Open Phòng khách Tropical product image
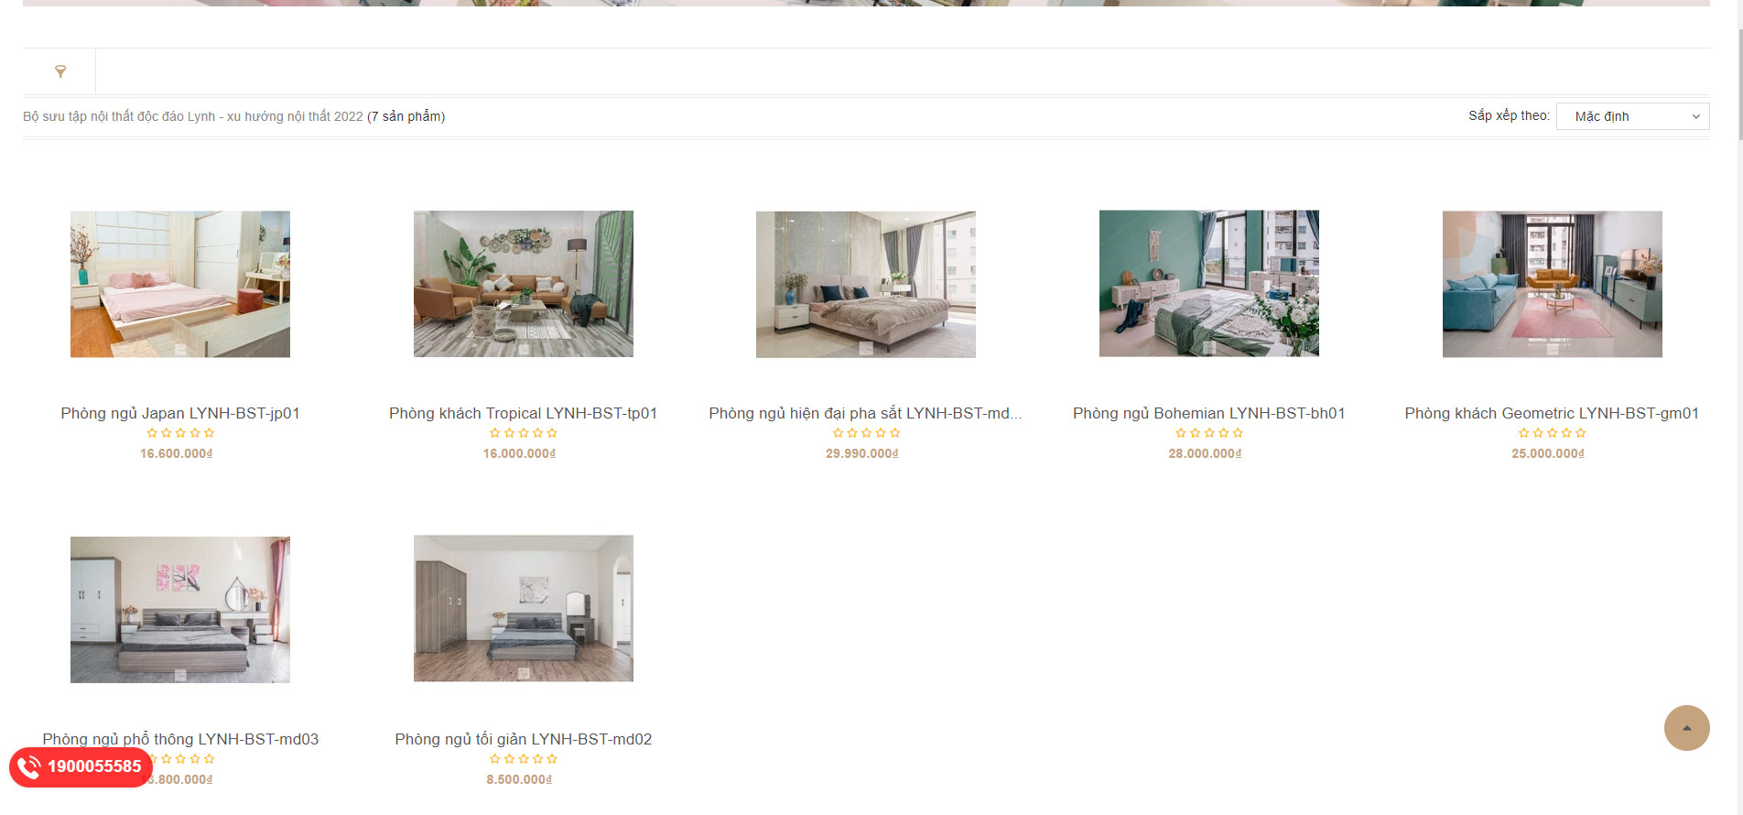1743x815 pixels. click(524, 284)
